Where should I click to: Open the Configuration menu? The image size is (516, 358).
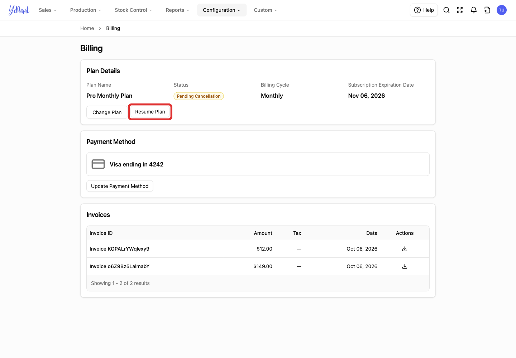(x=222, y=10)
